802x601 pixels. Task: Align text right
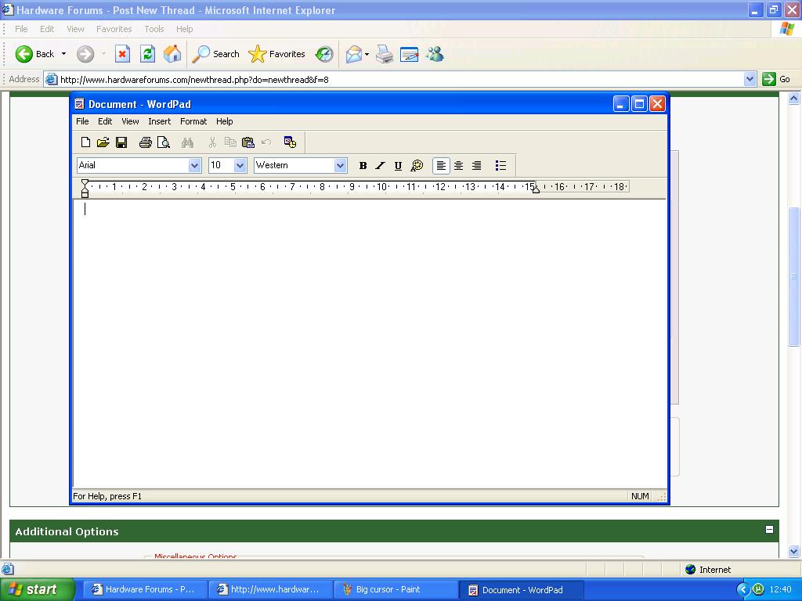[476, 166]
